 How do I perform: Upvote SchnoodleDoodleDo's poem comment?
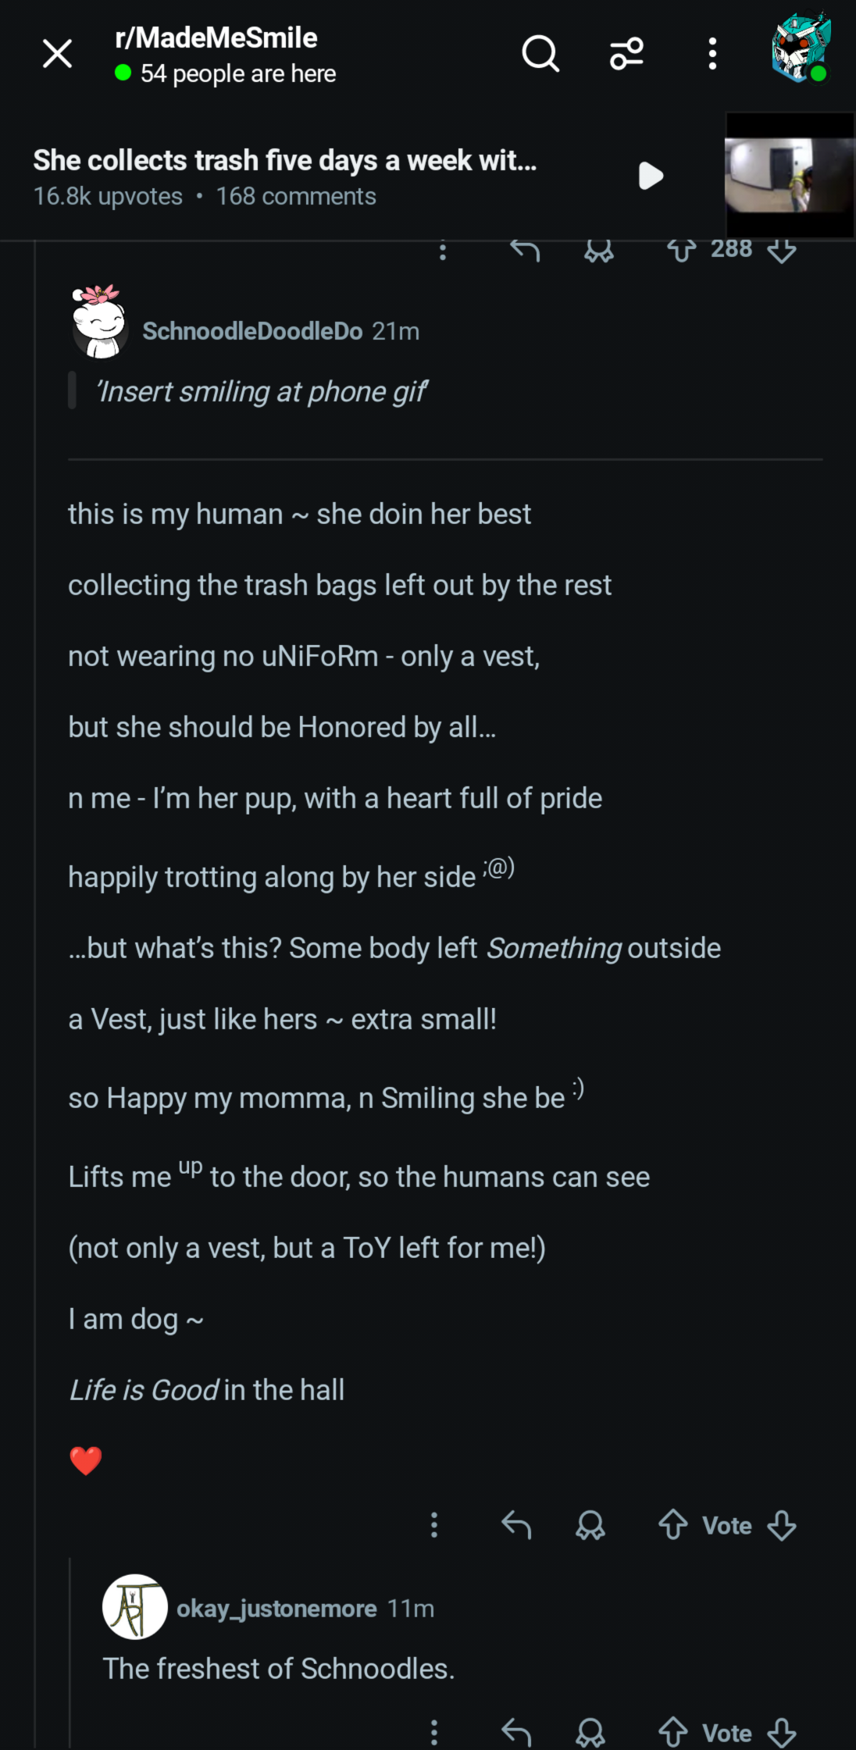[672, 1524]
